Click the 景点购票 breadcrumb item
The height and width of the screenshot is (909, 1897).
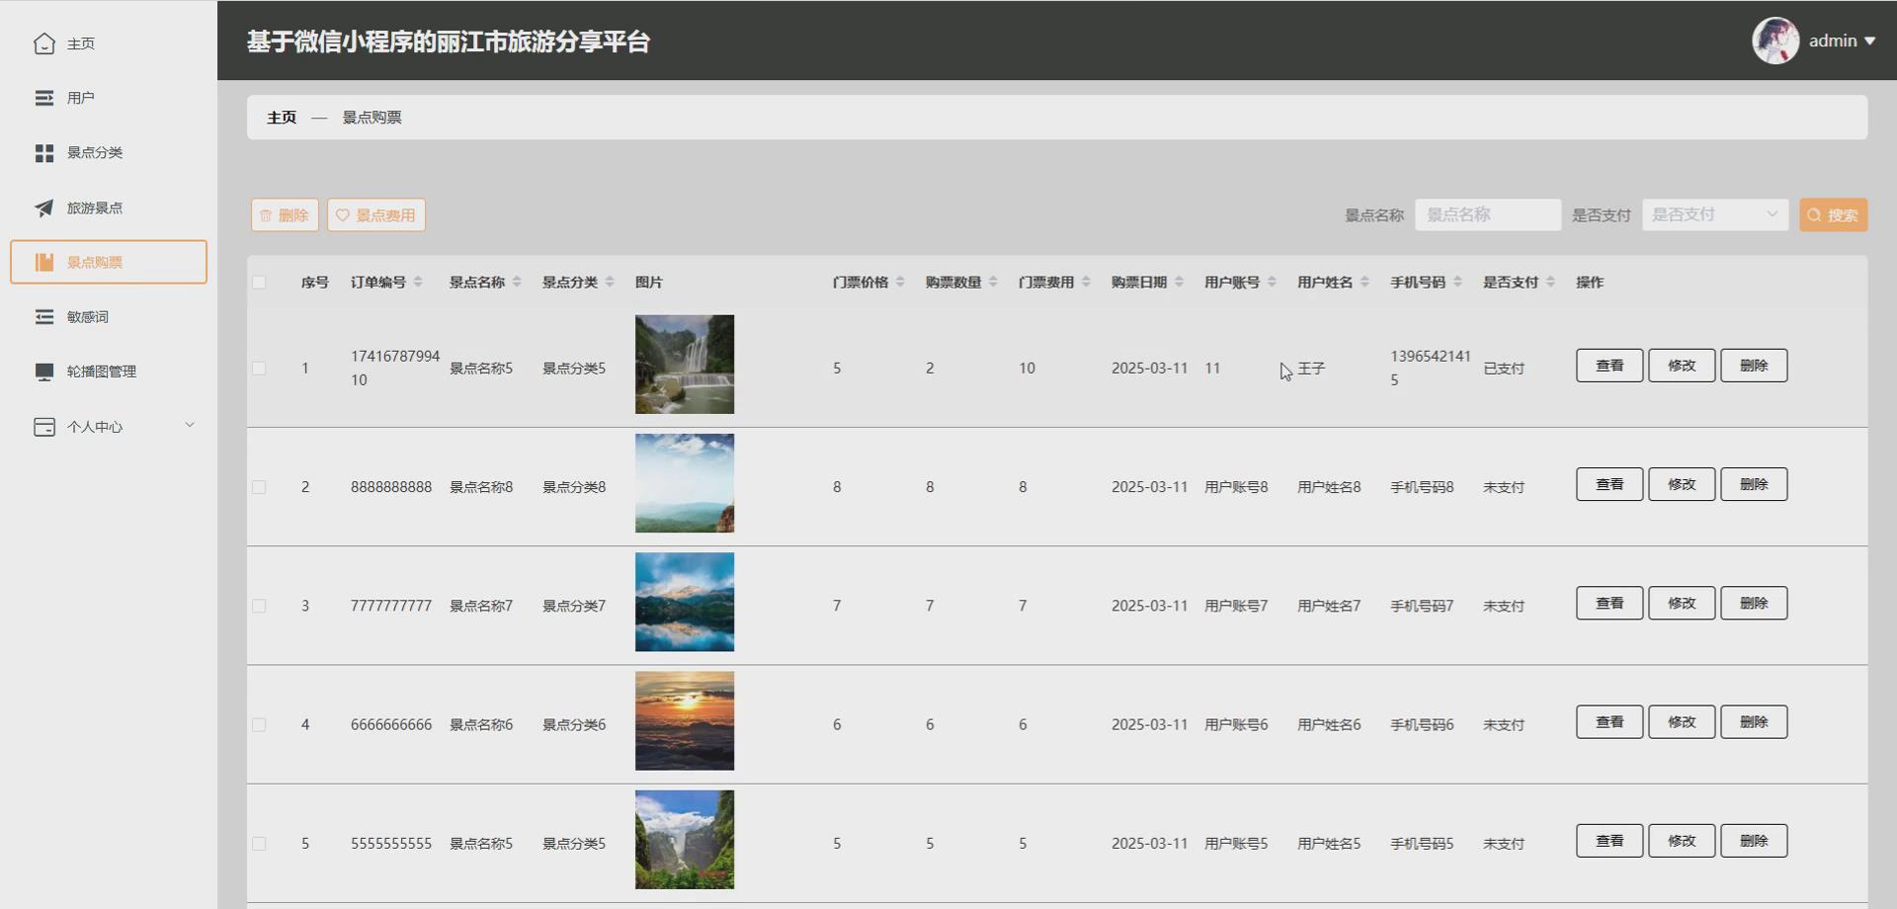[372, 117]
